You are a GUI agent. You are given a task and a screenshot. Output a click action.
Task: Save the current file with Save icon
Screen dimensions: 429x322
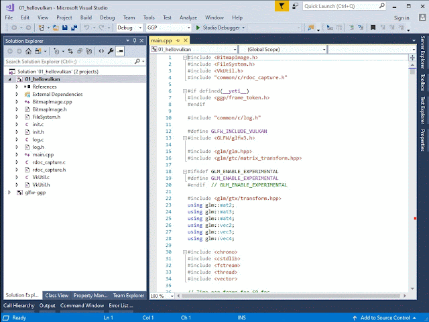pyautogui.click(x=65, y=28)
